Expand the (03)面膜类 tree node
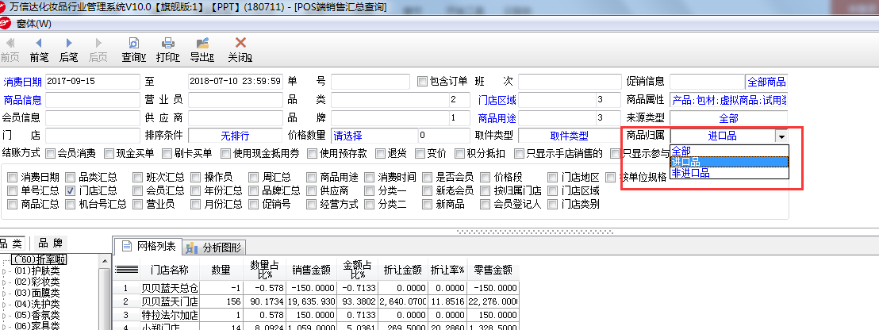 5,293
